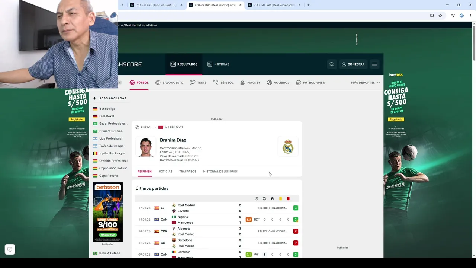Screen dimensions: 476x268
Task: Click the 7.1 rating badge
Action: 249,255
